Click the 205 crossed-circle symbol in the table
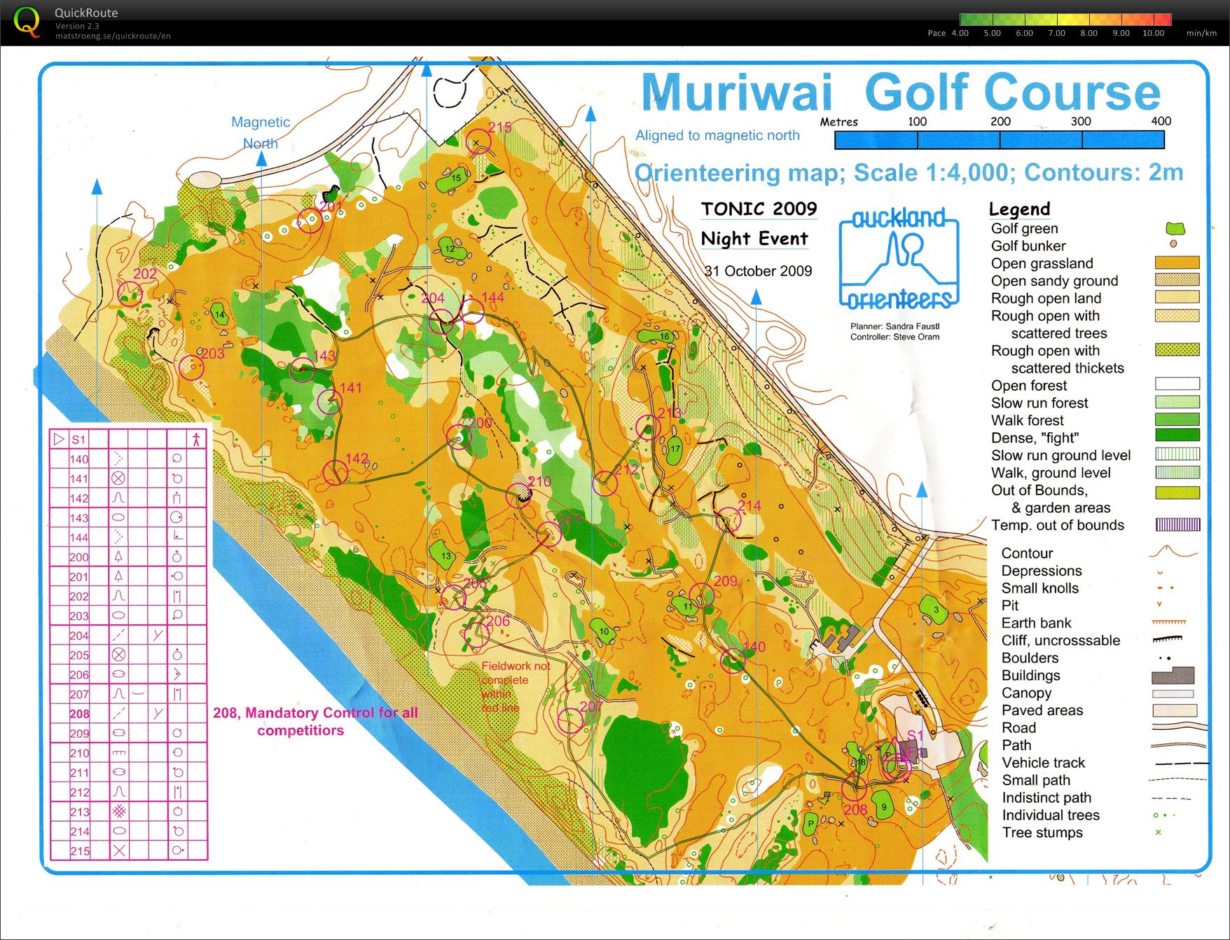The width and height of the screenshot is (1230, 940). click(118, 655)
